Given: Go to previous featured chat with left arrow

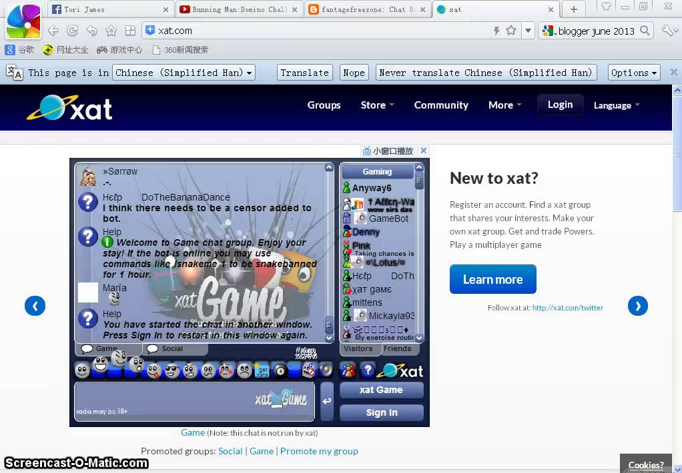Looking at the screenshot, I should (35, 306).
